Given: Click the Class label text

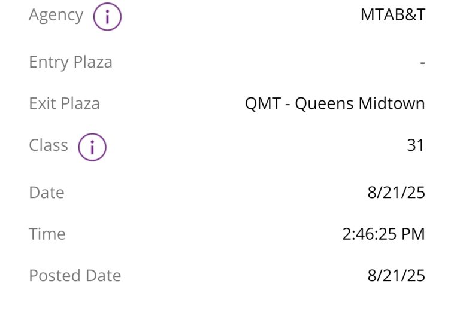Looking at the screenshot, I should pyautogui.click(x=49, y=145).
